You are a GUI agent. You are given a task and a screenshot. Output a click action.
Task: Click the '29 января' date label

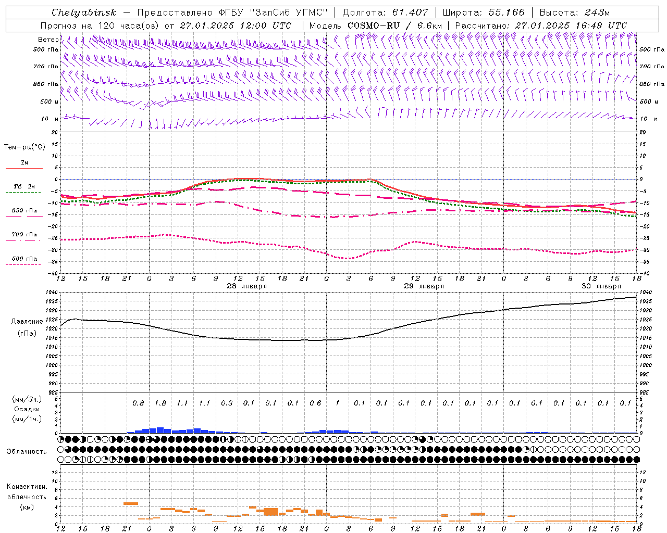click(424, 286)
